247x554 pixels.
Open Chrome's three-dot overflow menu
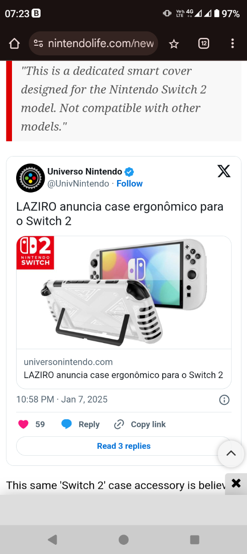click(233, 43)
